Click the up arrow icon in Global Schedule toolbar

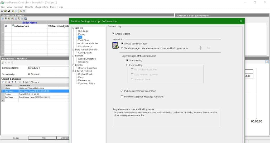point(12,82)
